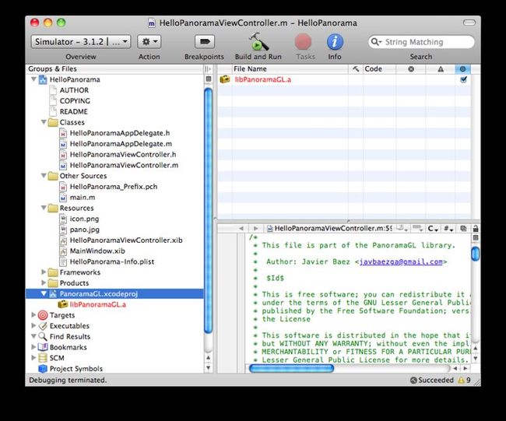Select MainWindow.xib
The height and width of the screenshot is (421, 506).
pyautogui.click(x=97, y=251)
